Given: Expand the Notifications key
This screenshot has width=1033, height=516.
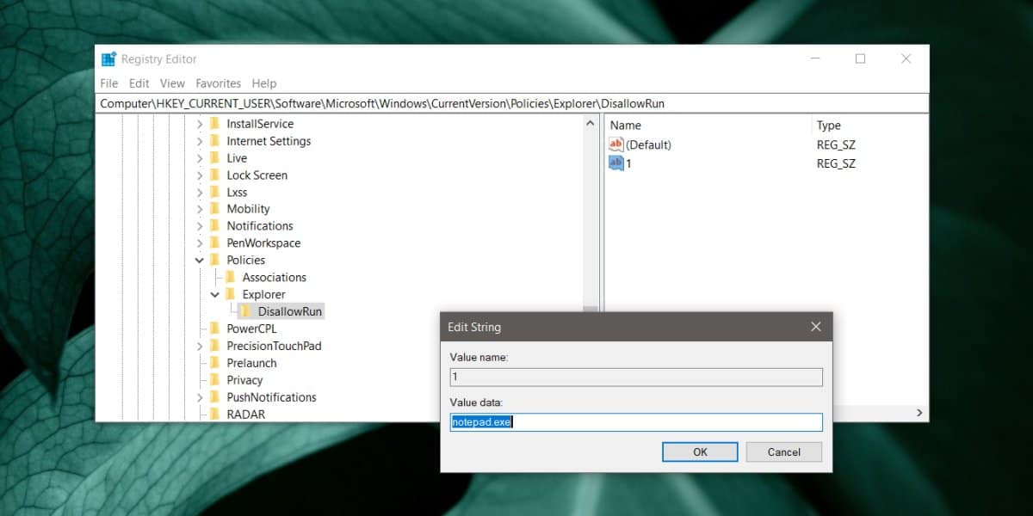Looking at the screenshot, I should point(200,226).
